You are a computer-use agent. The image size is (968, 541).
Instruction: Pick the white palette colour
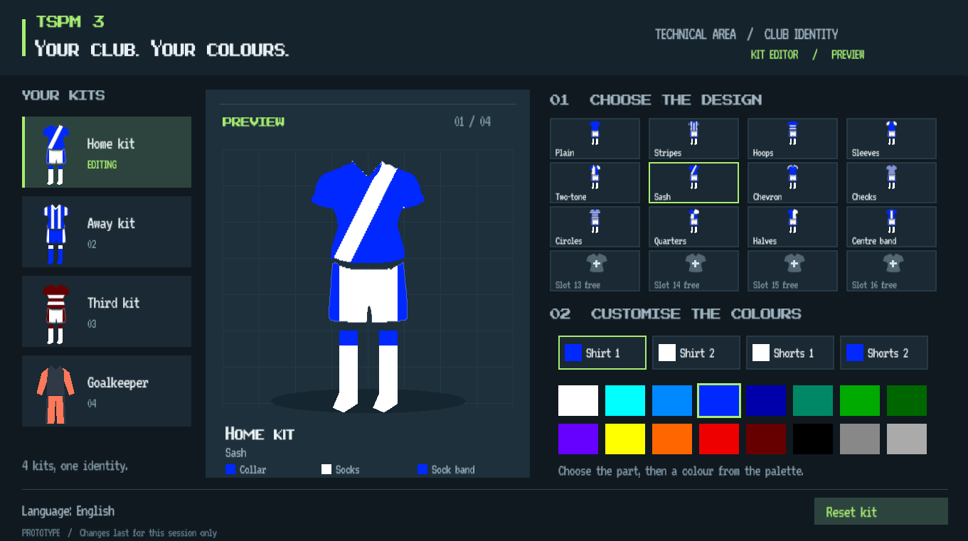(x=578, y=400)
